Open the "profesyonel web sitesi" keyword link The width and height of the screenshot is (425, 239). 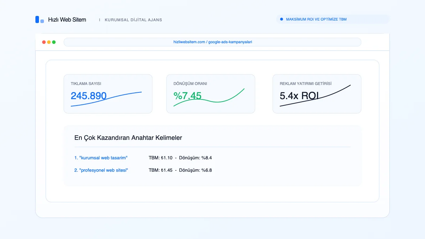pyautogui.click(x=101, y=170)
